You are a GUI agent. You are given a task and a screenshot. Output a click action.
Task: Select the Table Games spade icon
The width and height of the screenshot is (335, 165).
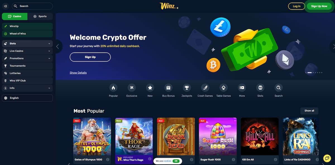click(224, 88)
